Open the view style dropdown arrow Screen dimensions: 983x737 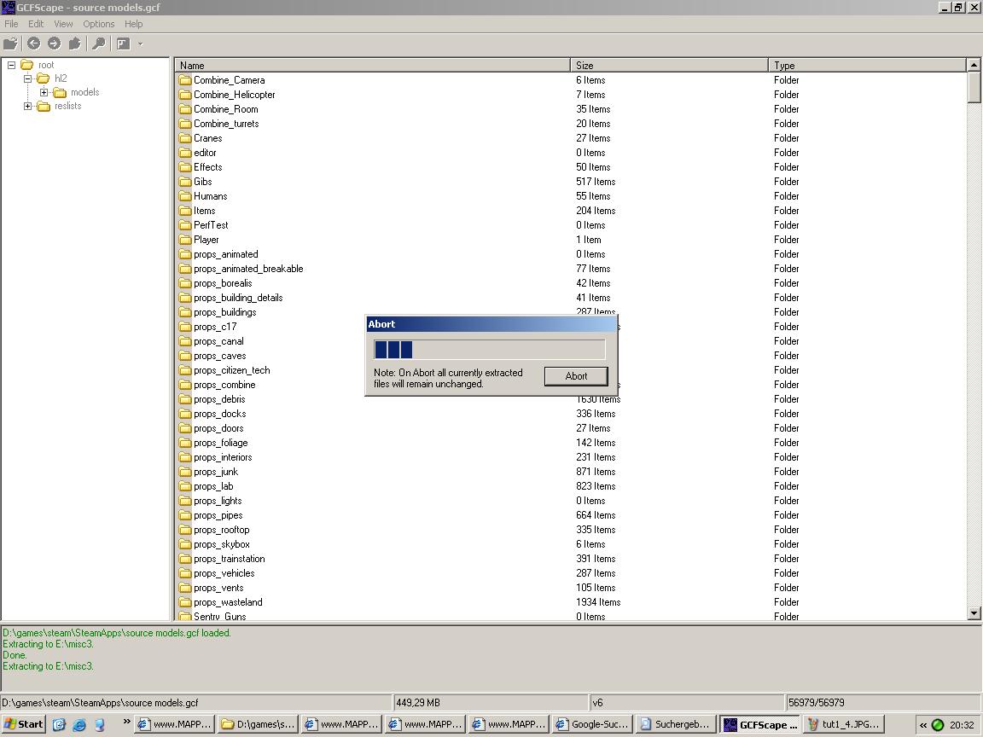tap(141, 44)
